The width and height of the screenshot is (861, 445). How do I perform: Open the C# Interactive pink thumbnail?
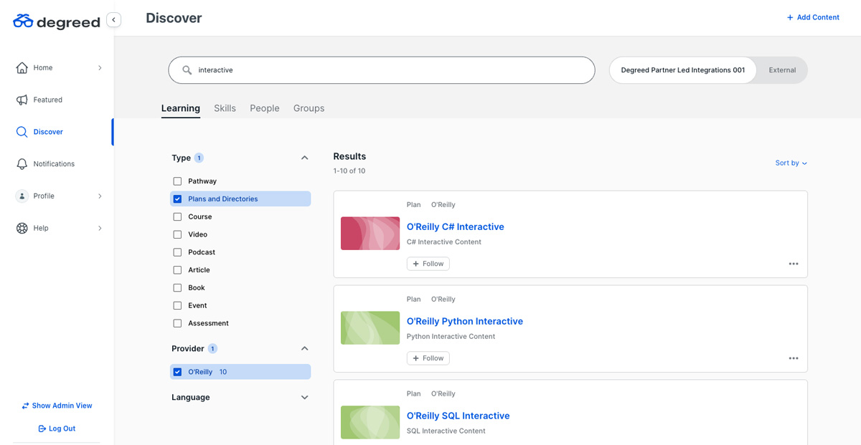click(x=370, y=234)
